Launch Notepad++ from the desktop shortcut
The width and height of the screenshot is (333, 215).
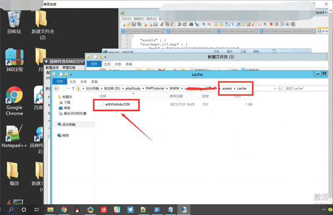tap(14, 136)
